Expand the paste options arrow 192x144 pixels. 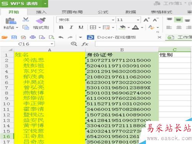17,27
